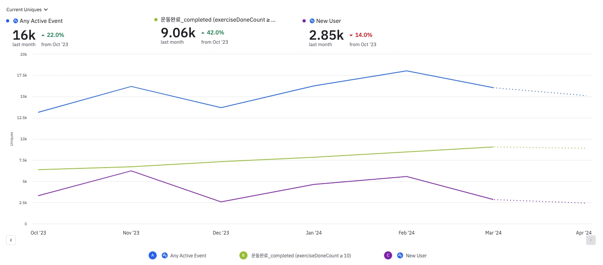Click the Amplitude icon beside New User header
This screenshot has height=265, width=603.
(x=312, y=21)
